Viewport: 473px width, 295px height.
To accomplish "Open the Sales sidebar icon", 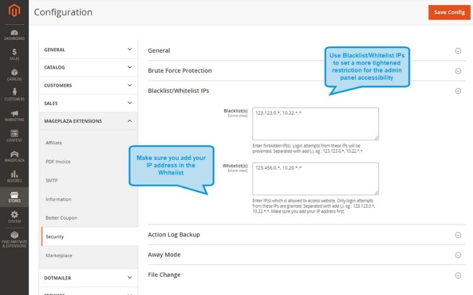I will point(14,54).
